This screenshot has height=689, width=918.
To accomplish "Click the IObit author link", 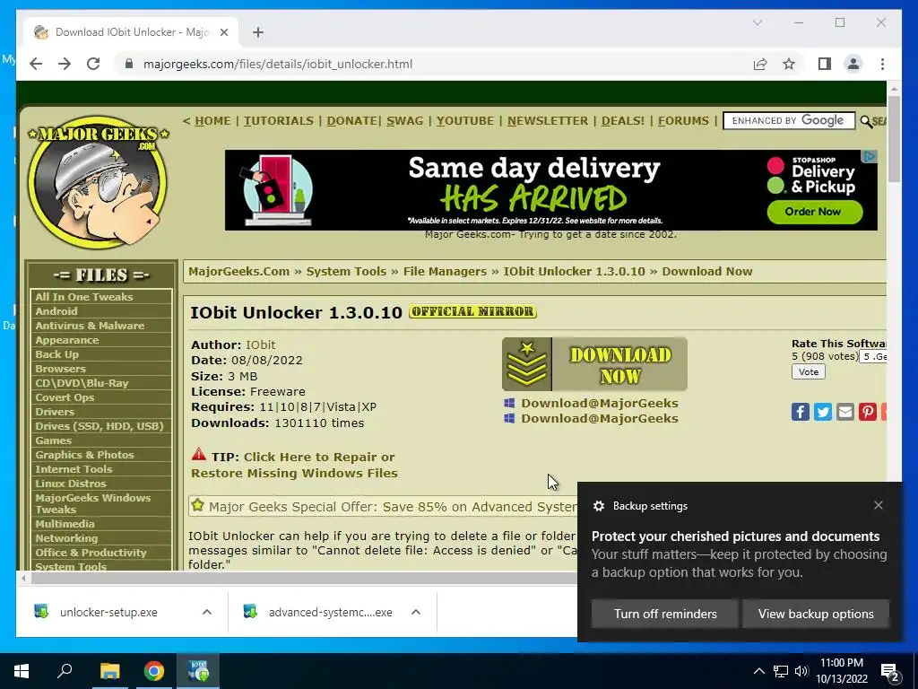I will (x=261, y=344).
